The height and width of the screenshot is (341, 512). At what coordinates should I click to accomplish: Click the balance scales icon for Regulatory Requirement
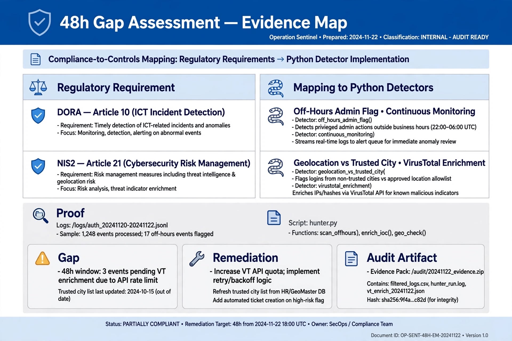[x=38, y=87]
